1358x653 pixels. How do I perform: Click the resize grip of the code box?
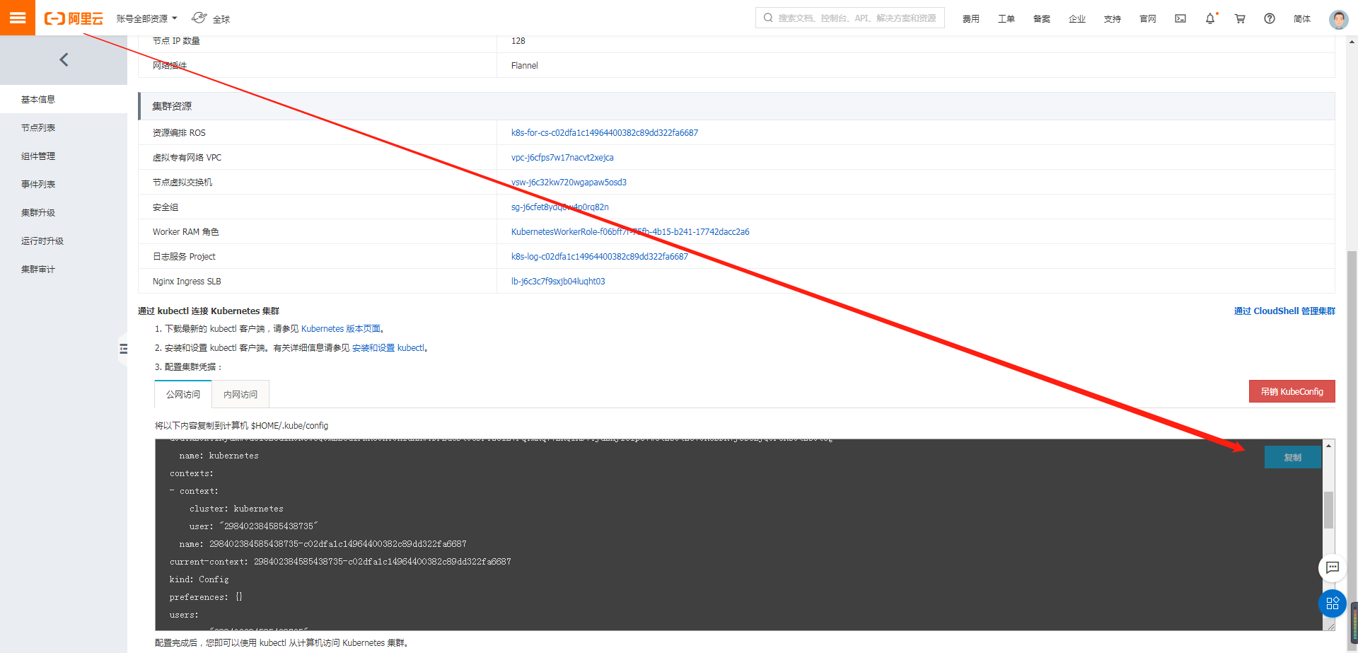(x=1330, y=625)
